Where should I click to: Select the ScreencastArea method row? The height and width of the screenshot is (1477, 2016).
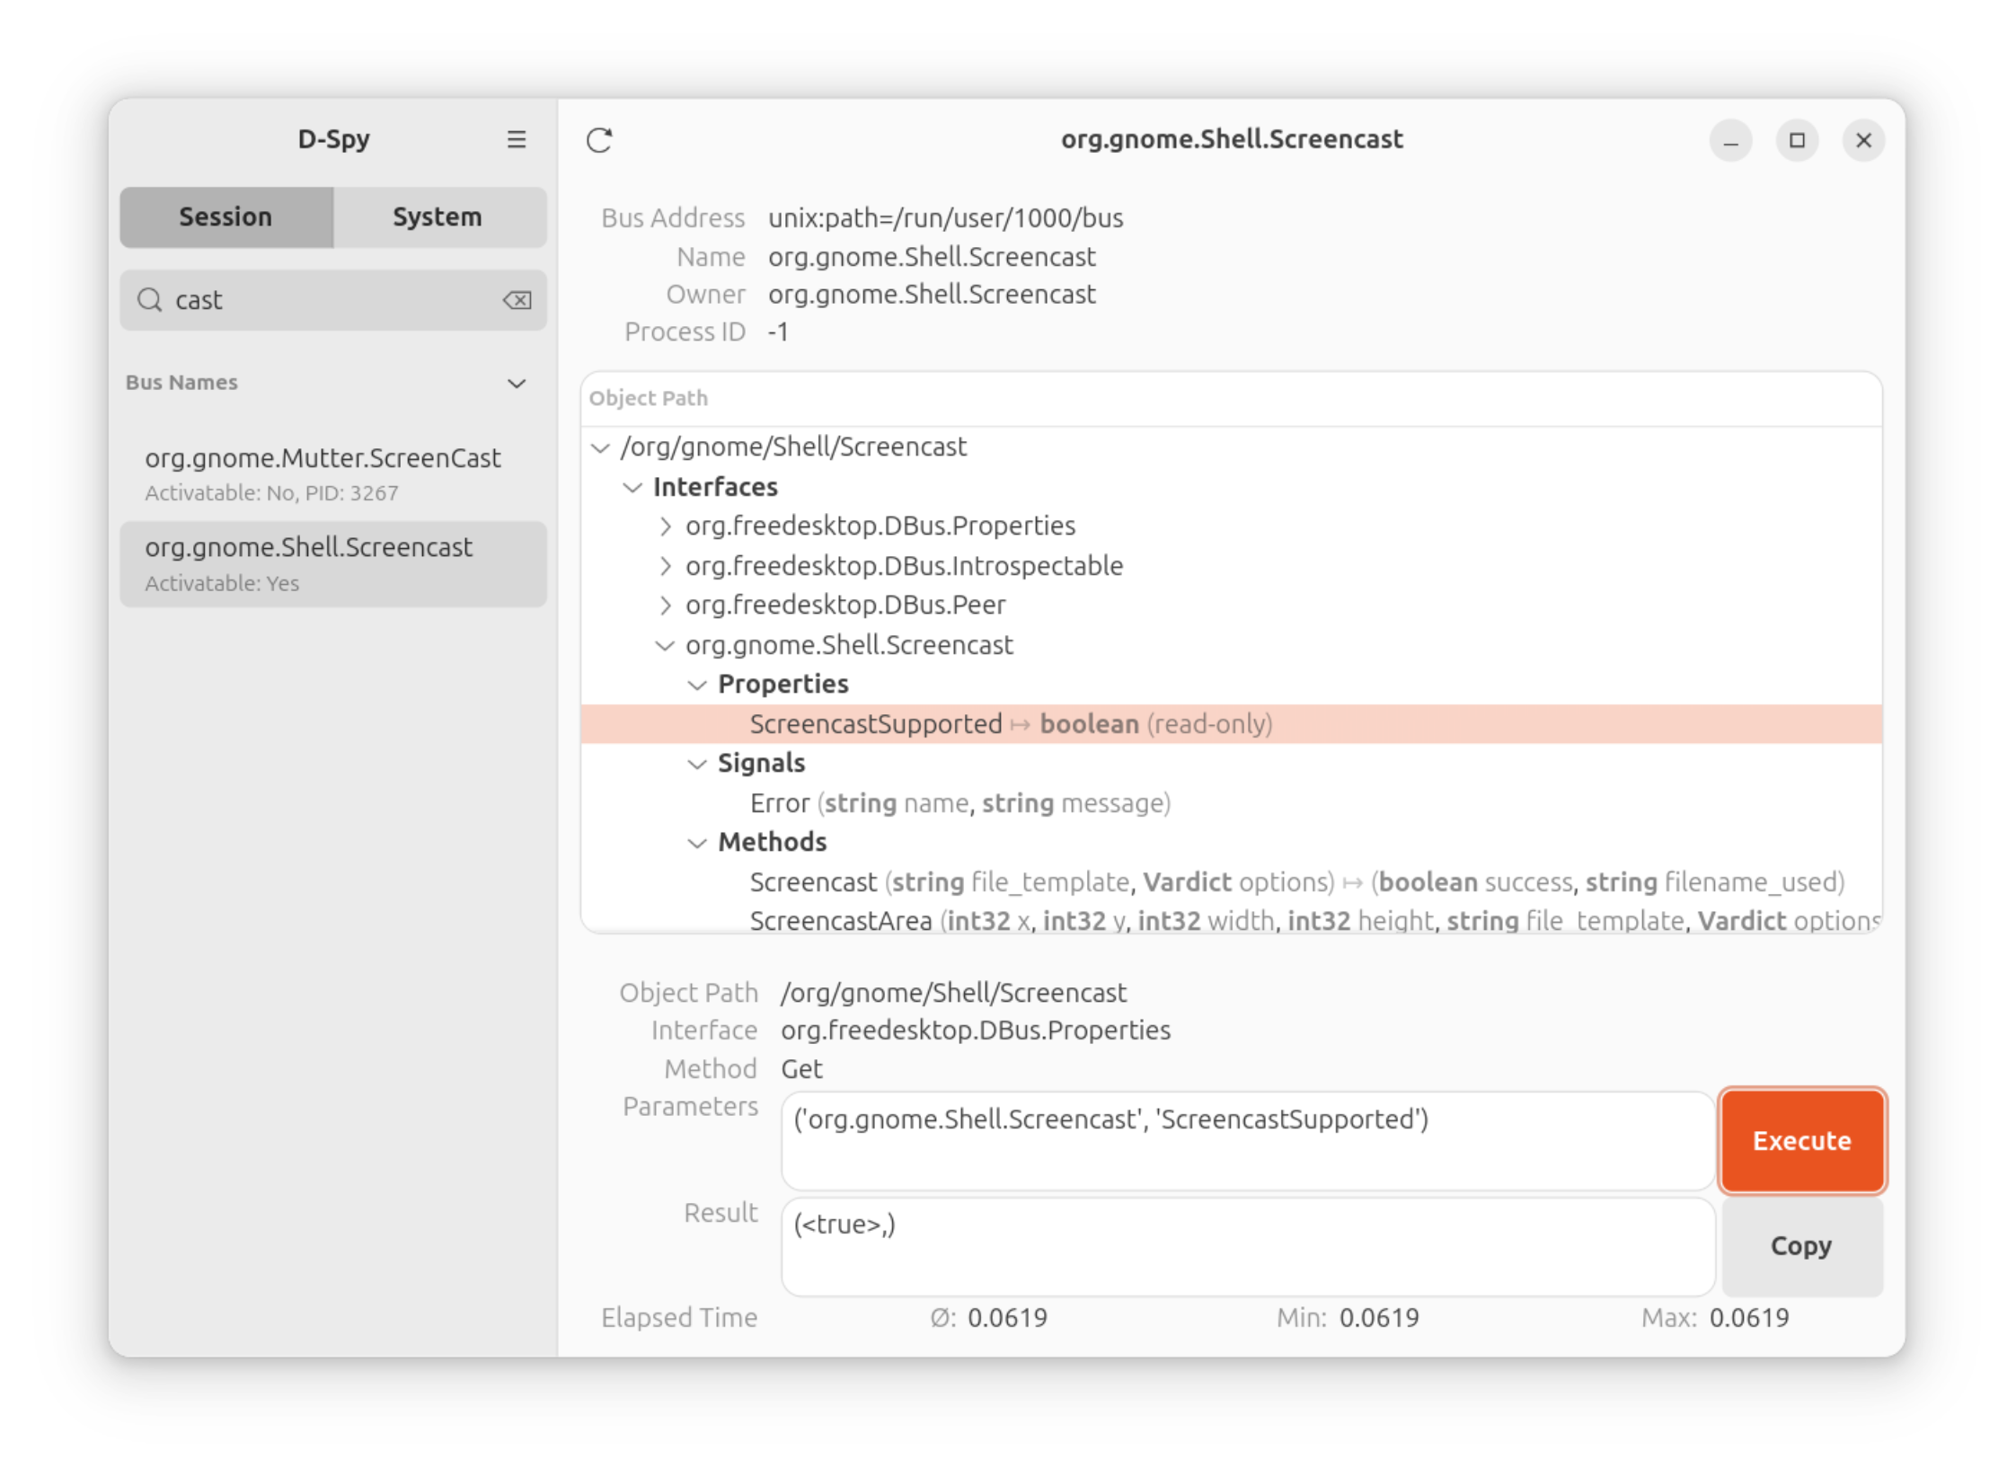[x=1231, y=920]
